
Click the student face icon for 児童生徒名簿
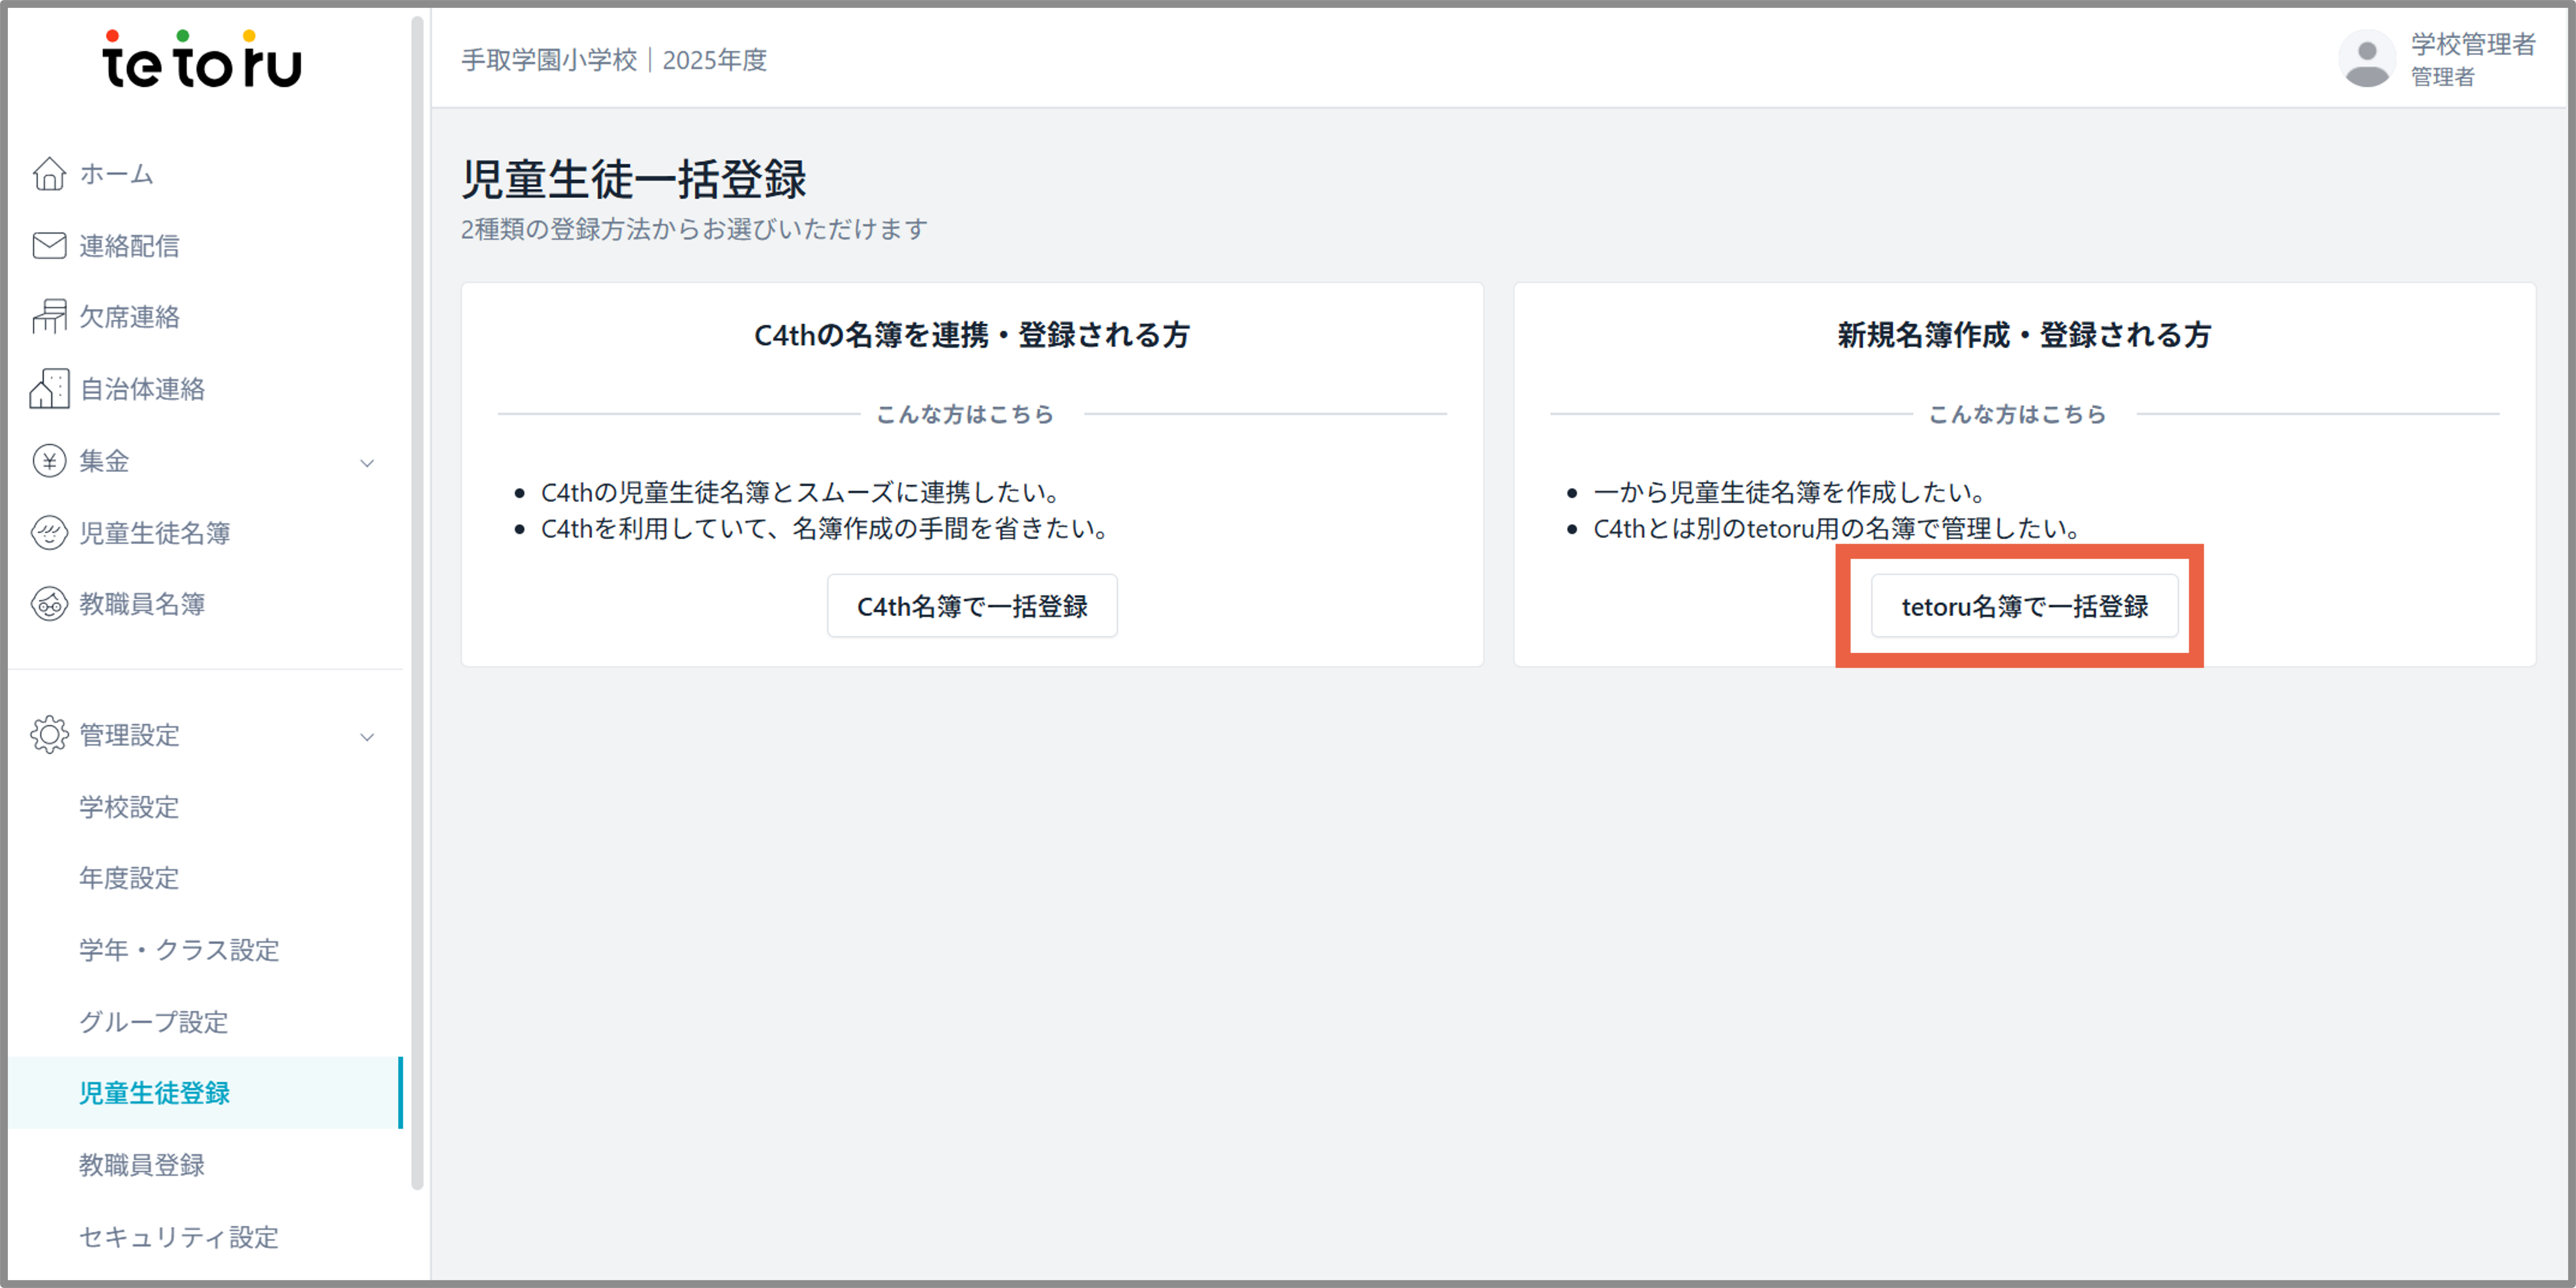[49, 533]
